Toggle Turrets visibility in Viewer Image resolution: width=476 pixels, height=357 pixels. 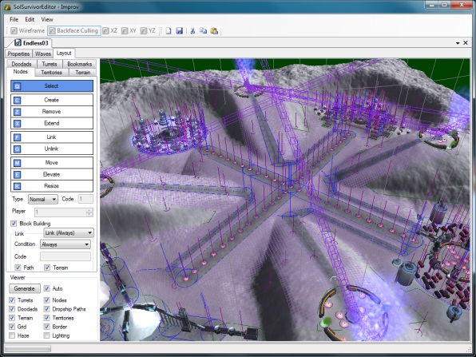(x=12, y=300)
